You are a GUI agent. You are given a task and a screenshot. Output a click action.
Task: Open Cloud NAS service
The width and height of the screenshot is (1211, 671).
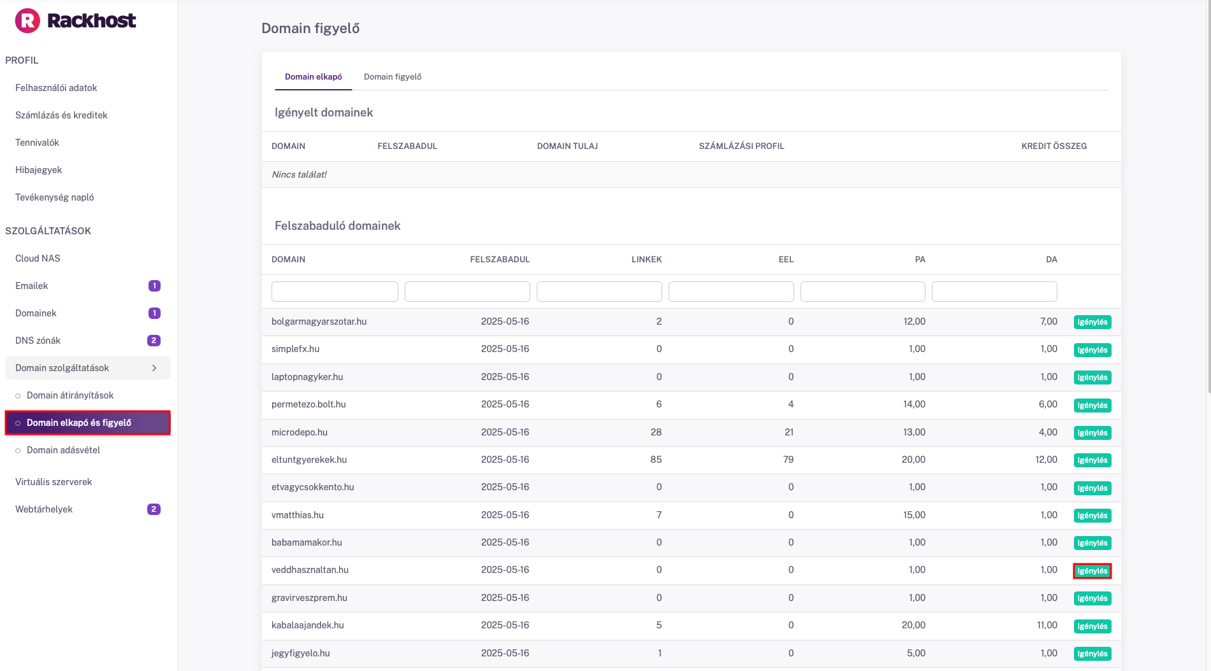38,258
